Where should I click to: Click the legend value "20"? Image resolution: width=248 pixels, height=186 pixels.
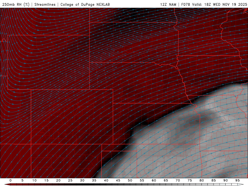[x=58, y=180]
